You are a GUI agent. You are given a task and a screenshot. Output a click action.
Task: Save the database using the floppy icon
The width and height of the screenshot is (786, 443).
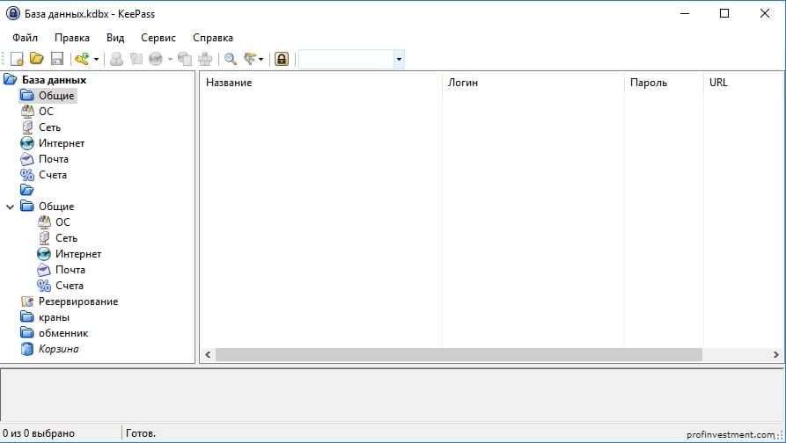click(57, 59)
